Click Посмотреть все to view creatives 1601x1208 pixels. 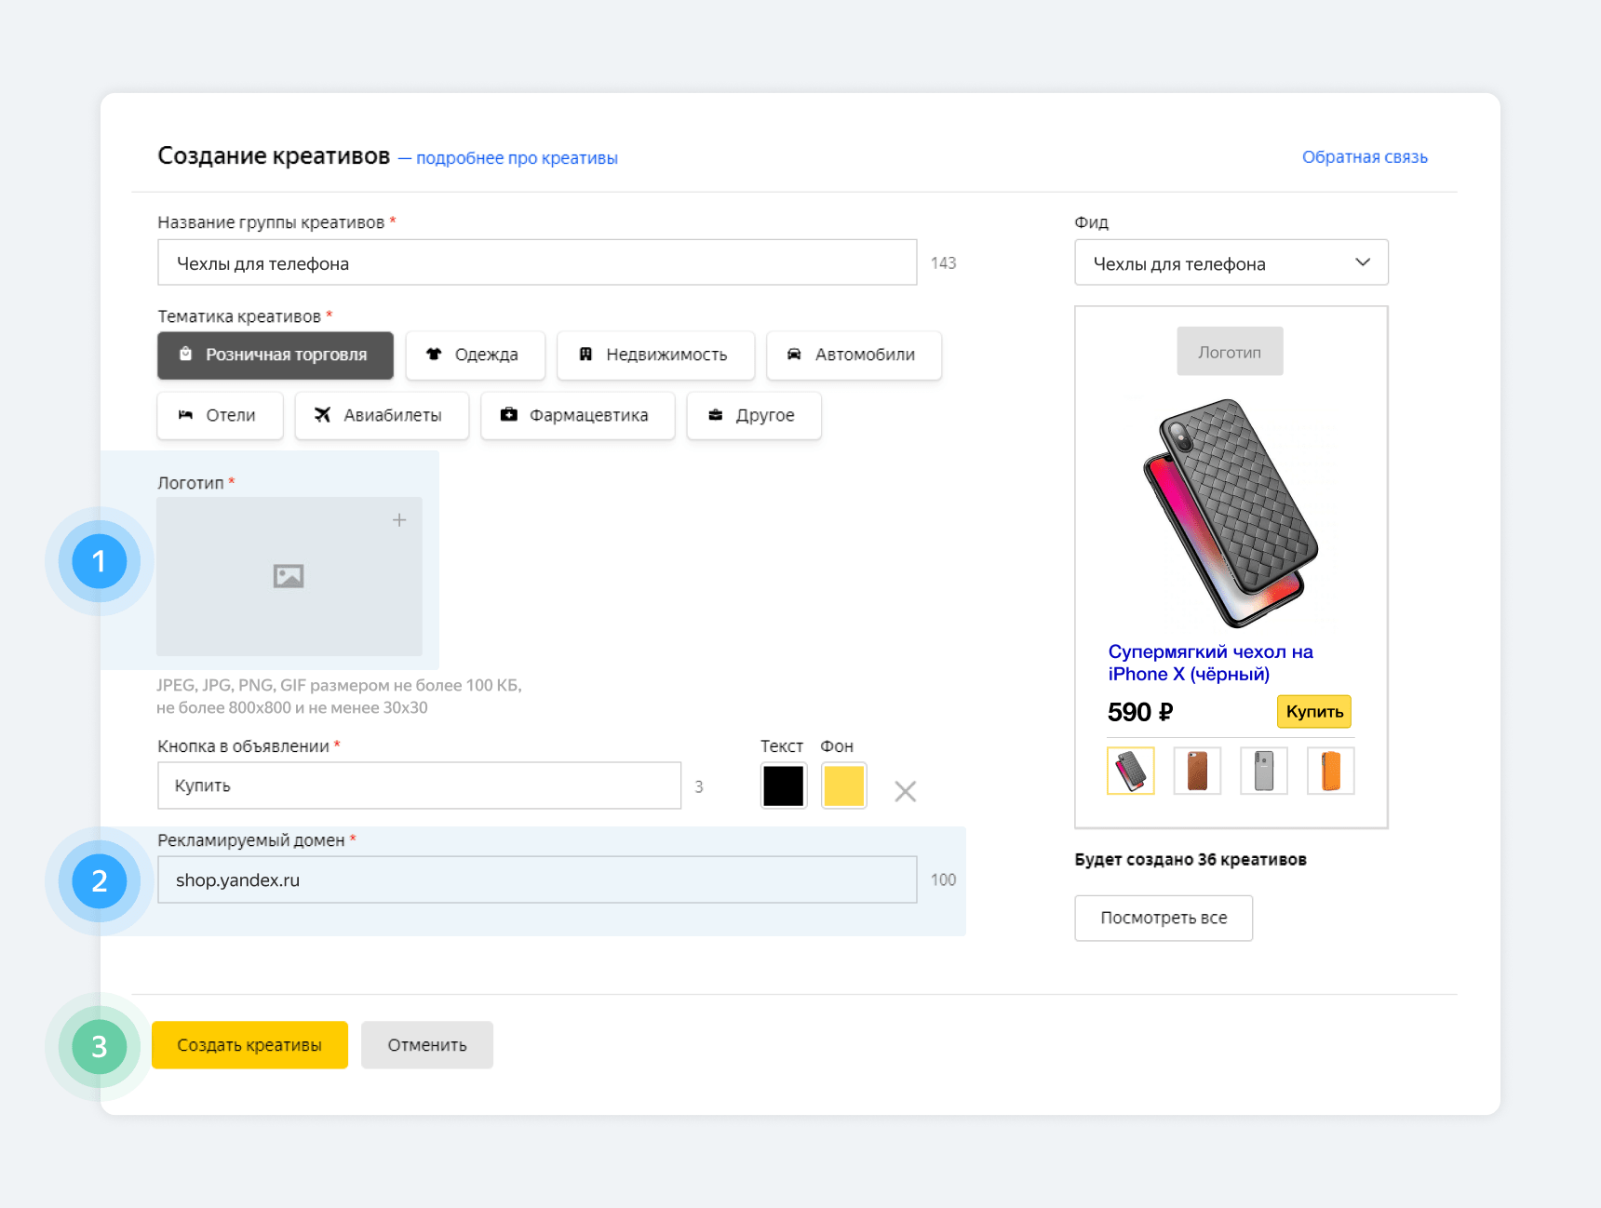click(1163, 919)
